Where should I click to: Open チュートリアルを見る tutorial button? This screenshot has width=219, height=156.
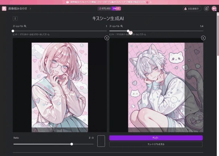[156, 144]
